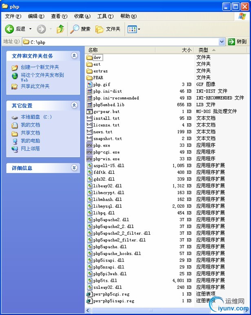The height and width of the screenshot is (315, 251).
Task: Select the PEAR folder icon
Action: click(x=89, y=78)
